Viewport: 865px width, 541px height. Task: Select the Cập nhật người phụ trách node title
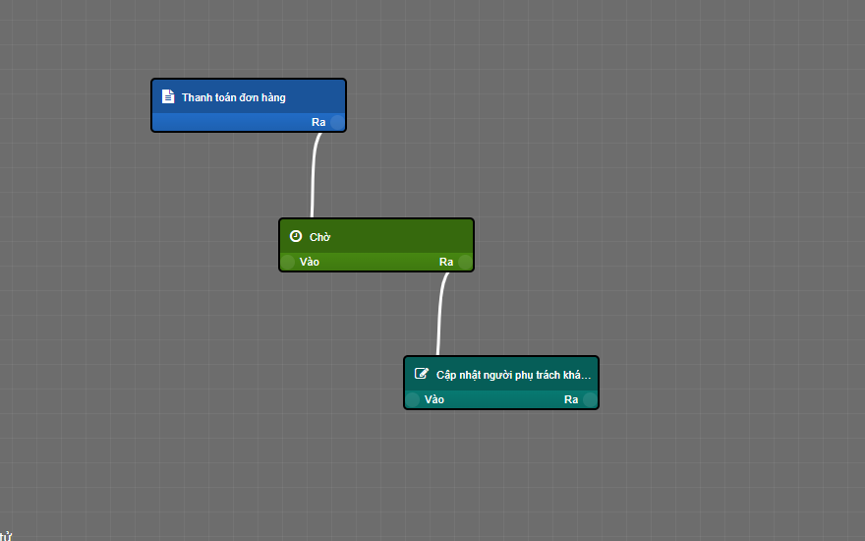click(x=514, y=375)
